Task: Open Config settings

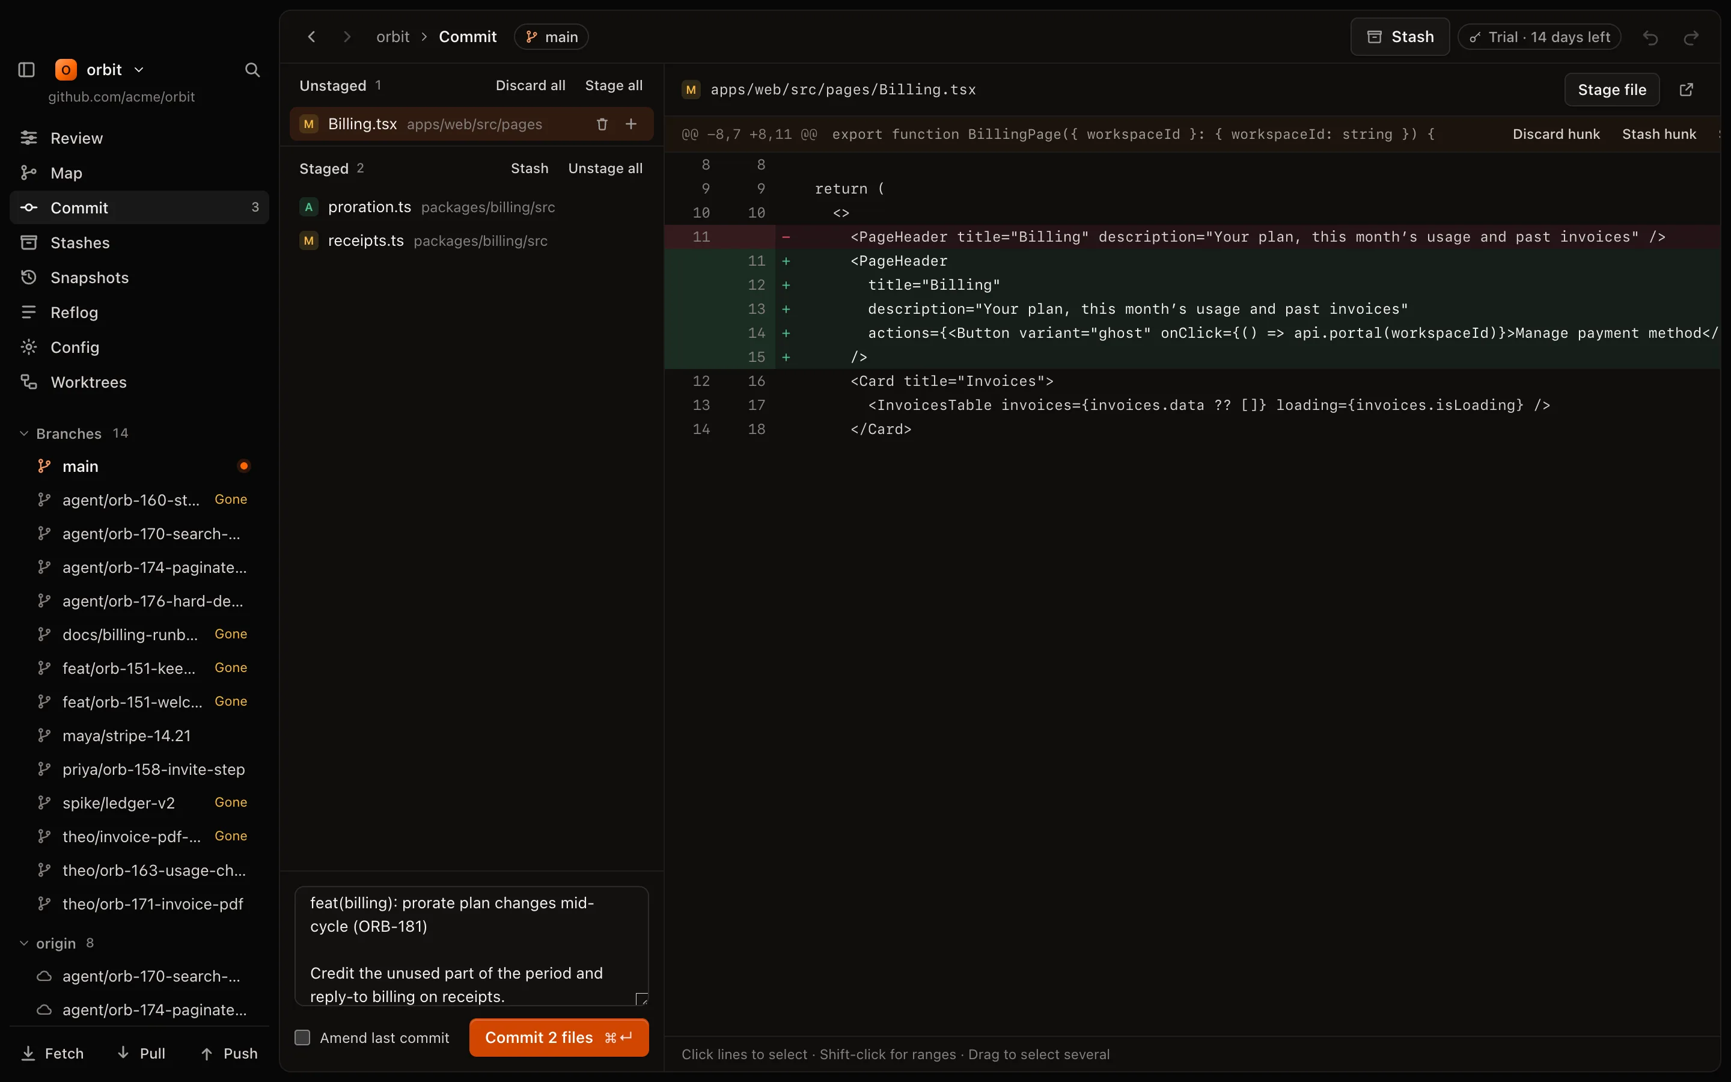Action: tap(139, 347)
